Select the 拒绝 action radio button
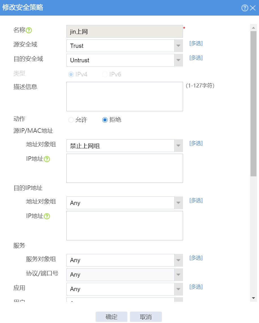Image resolution: width=259 pixels, height=323 pixels. point(105,120)
